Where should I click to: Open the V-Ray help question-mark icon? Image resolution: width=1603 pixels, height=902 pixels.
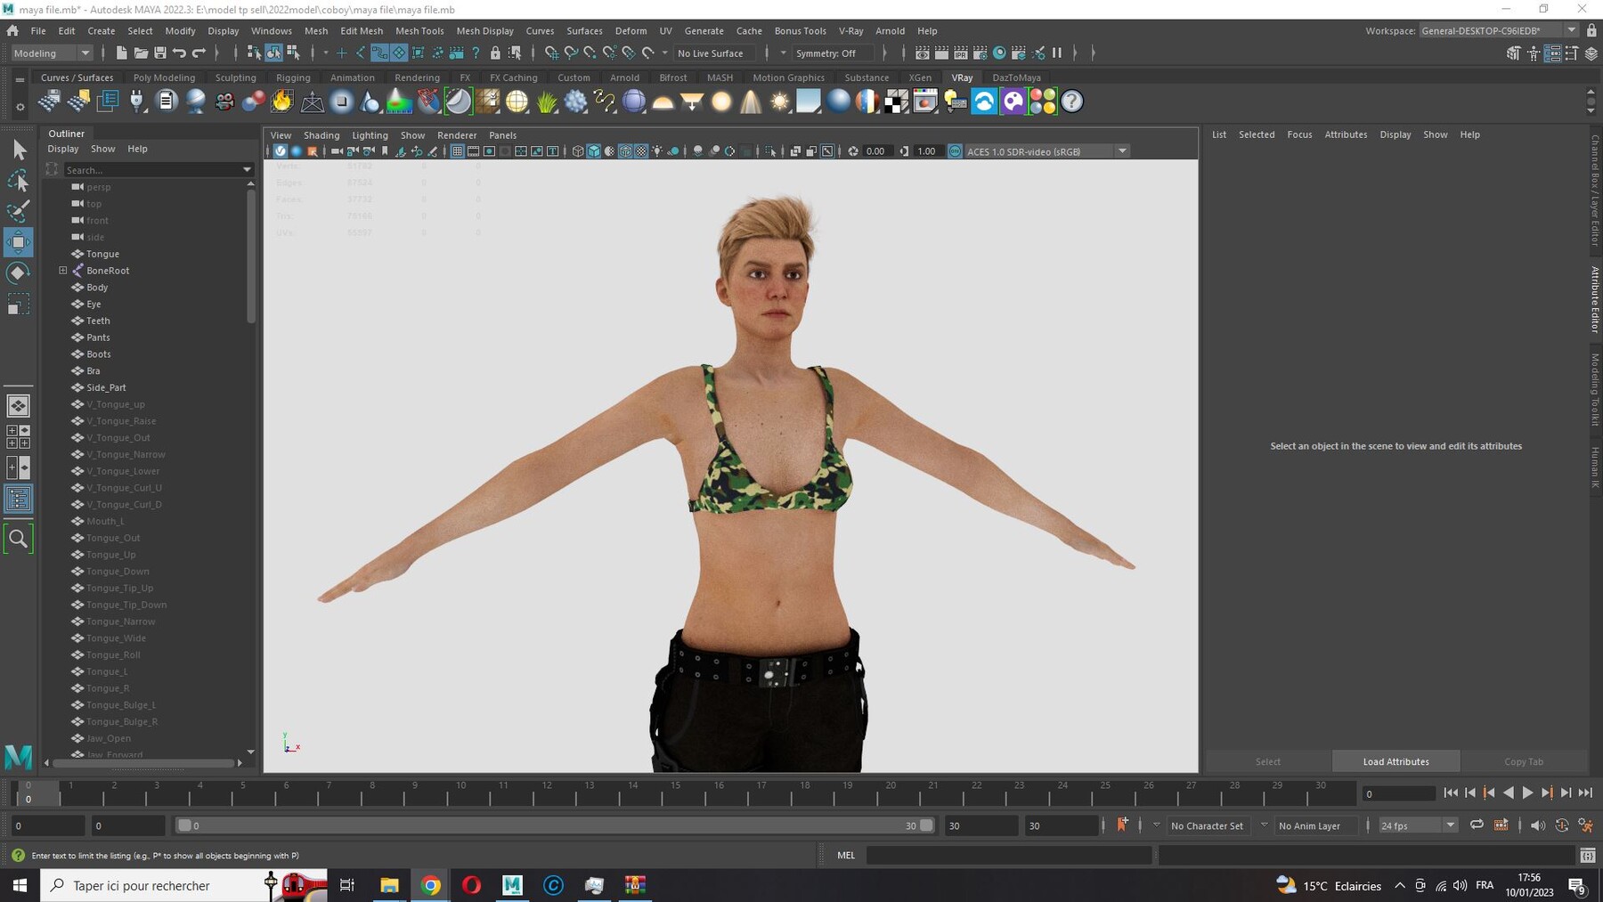pyautogui.click(x=1072, y=102)
